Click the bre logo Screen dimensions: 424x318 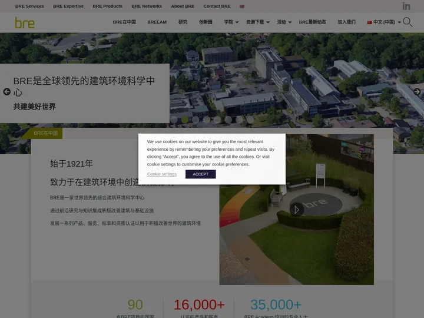(x=25, y=22)
